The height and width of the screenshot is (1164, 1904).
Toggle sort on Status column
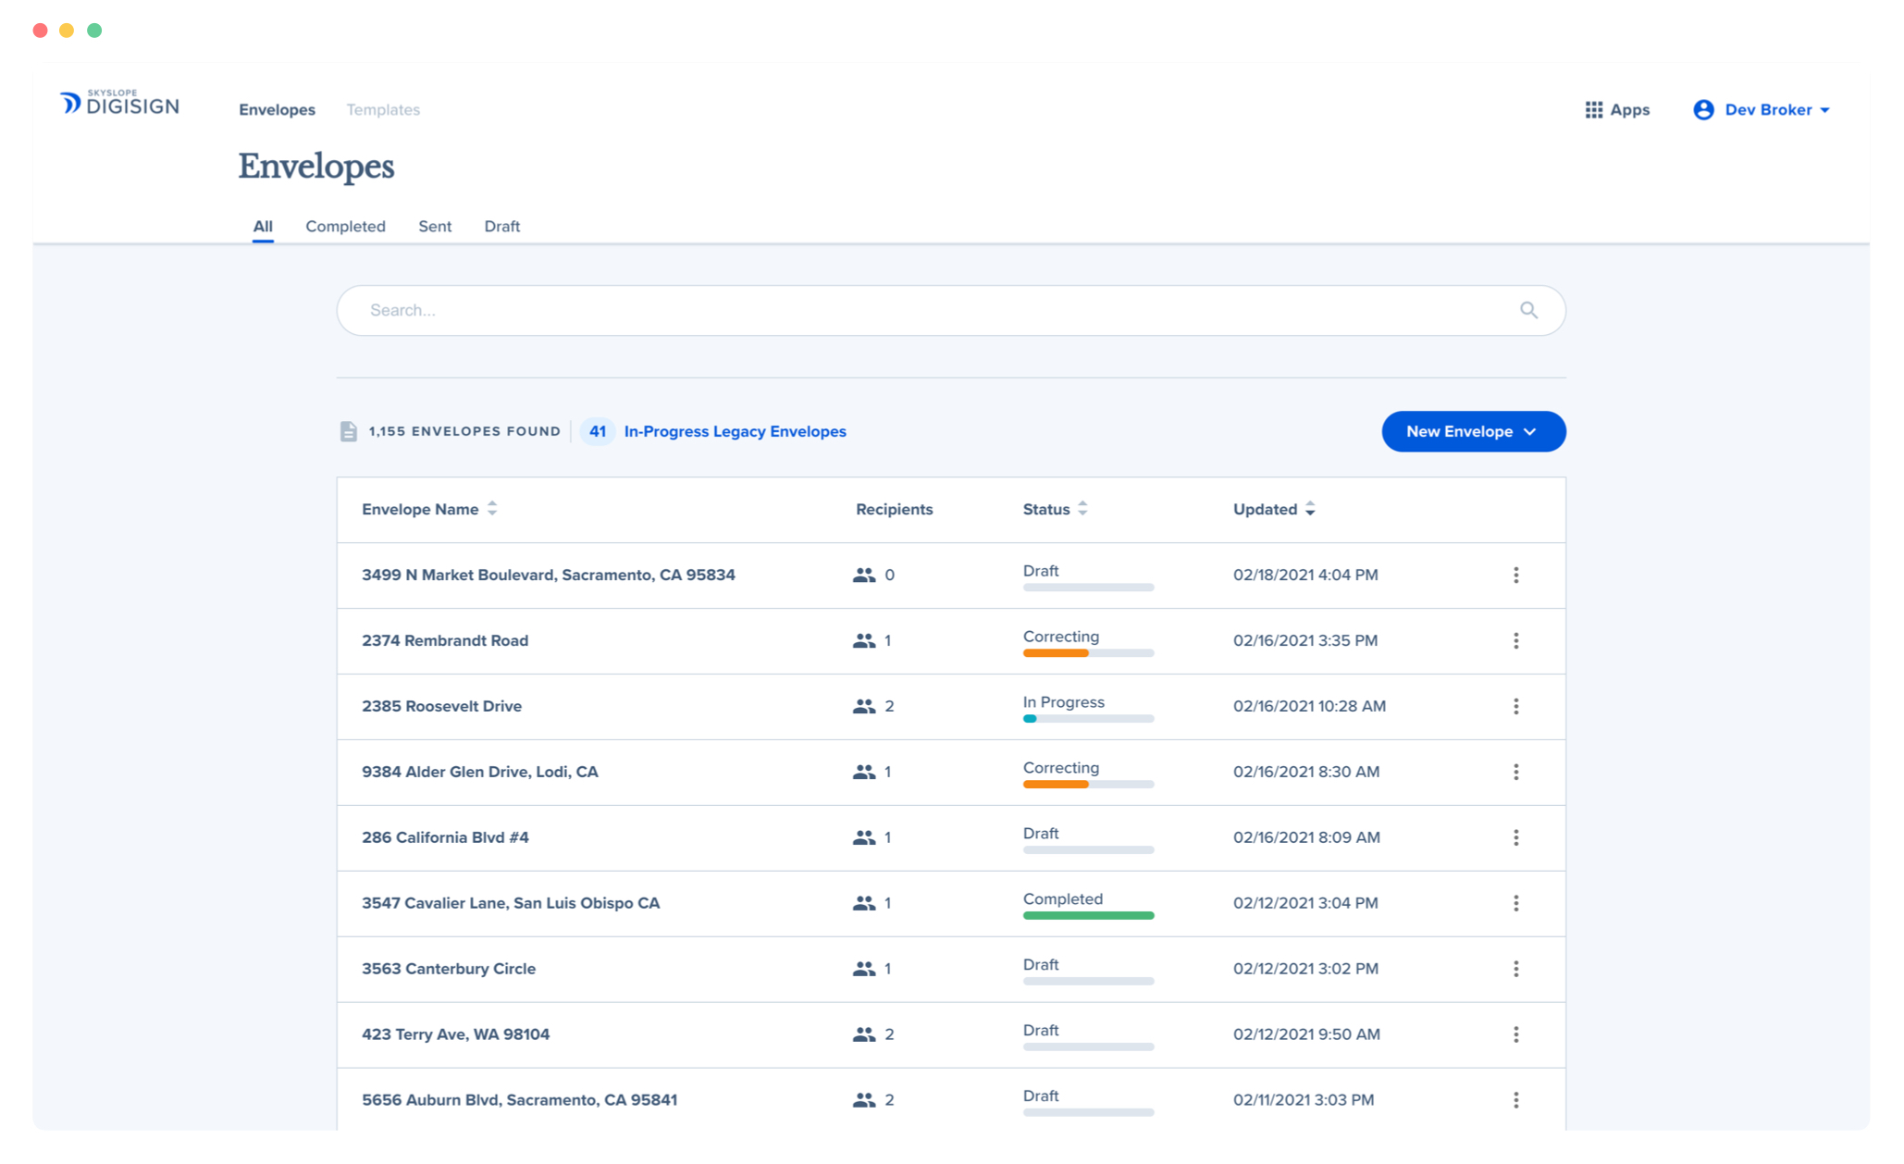pyautogui.click(x=1082, y=510)
